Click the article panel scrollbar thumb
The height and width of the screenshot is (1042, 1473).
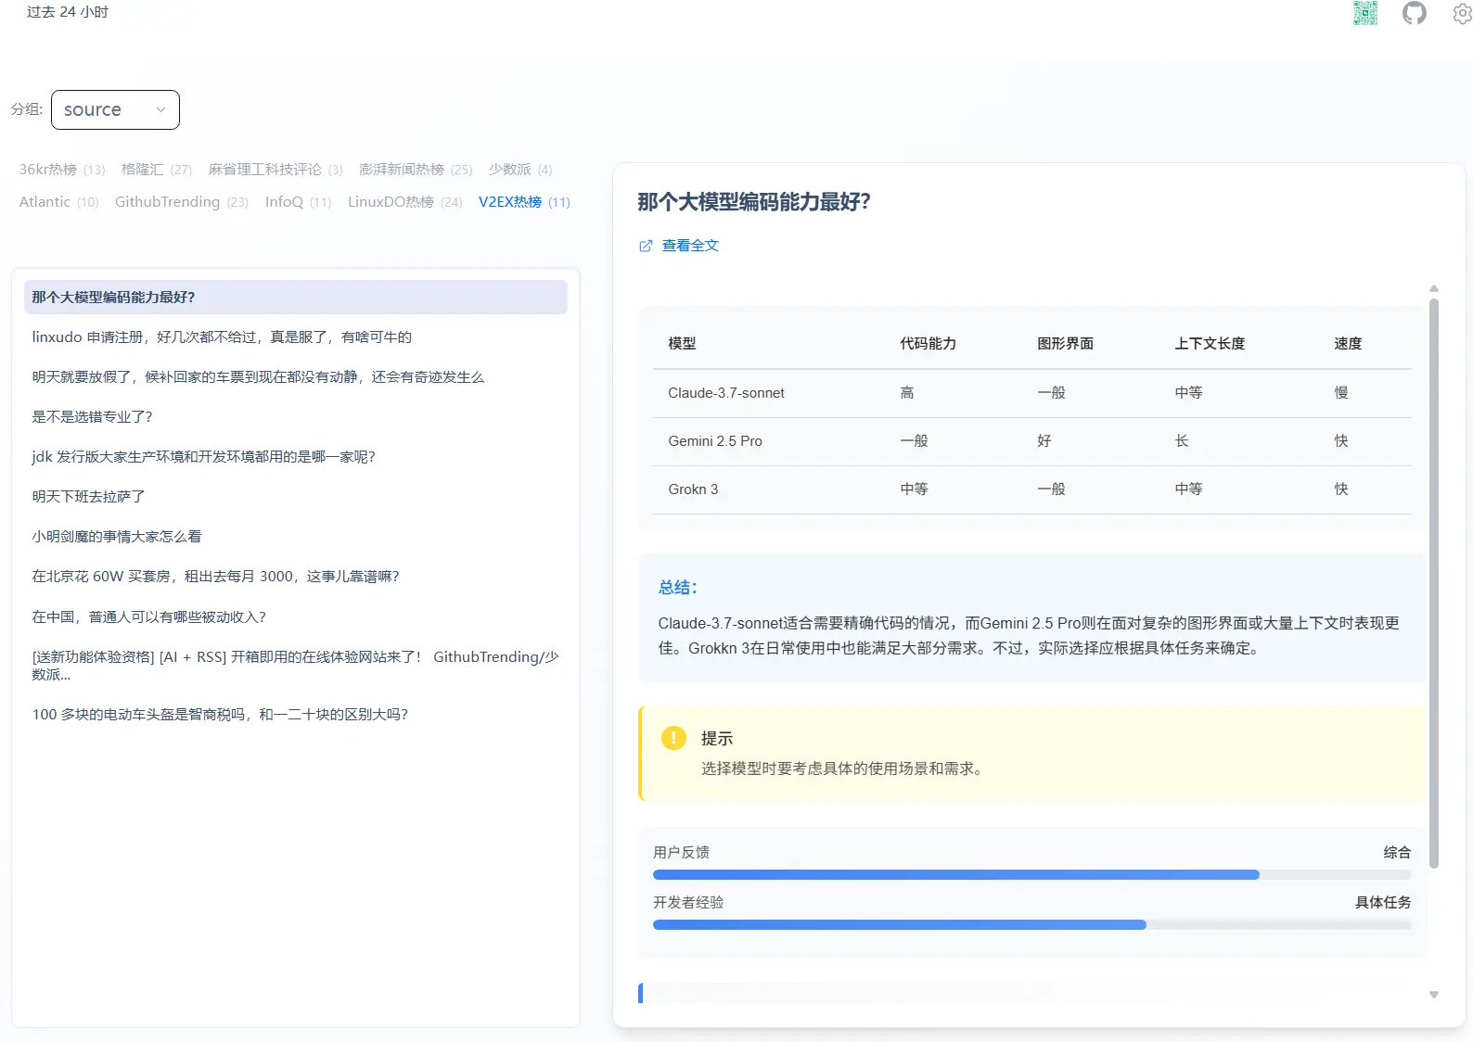pyautogui.click(x=1434, y=583)
